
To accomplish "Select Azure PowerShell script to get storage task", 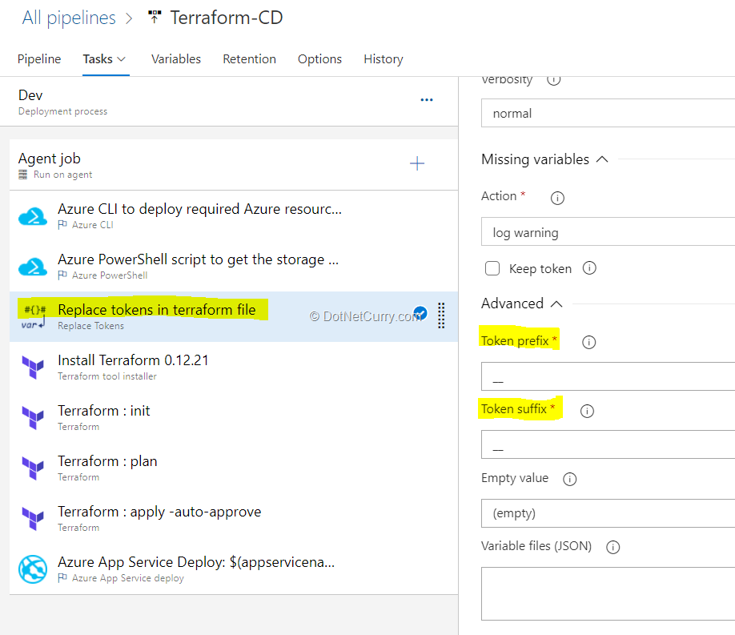I will 234,266.
